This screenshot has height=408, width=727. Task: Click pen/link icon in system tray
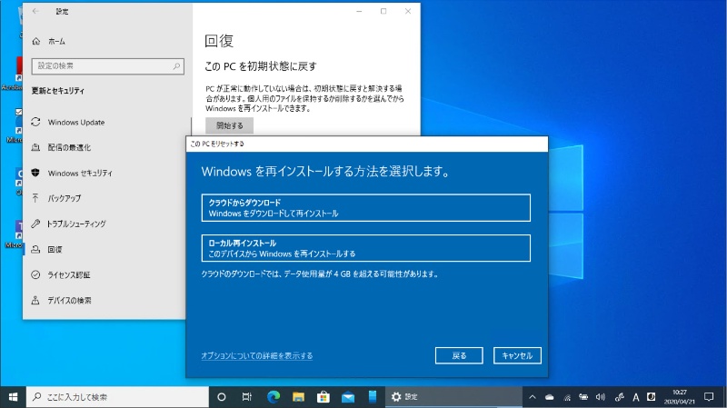pos(619,397)
